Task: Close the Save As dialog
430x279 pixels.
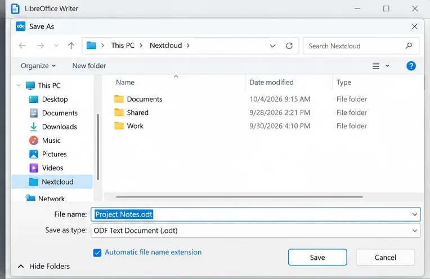Action: [414, 26]
